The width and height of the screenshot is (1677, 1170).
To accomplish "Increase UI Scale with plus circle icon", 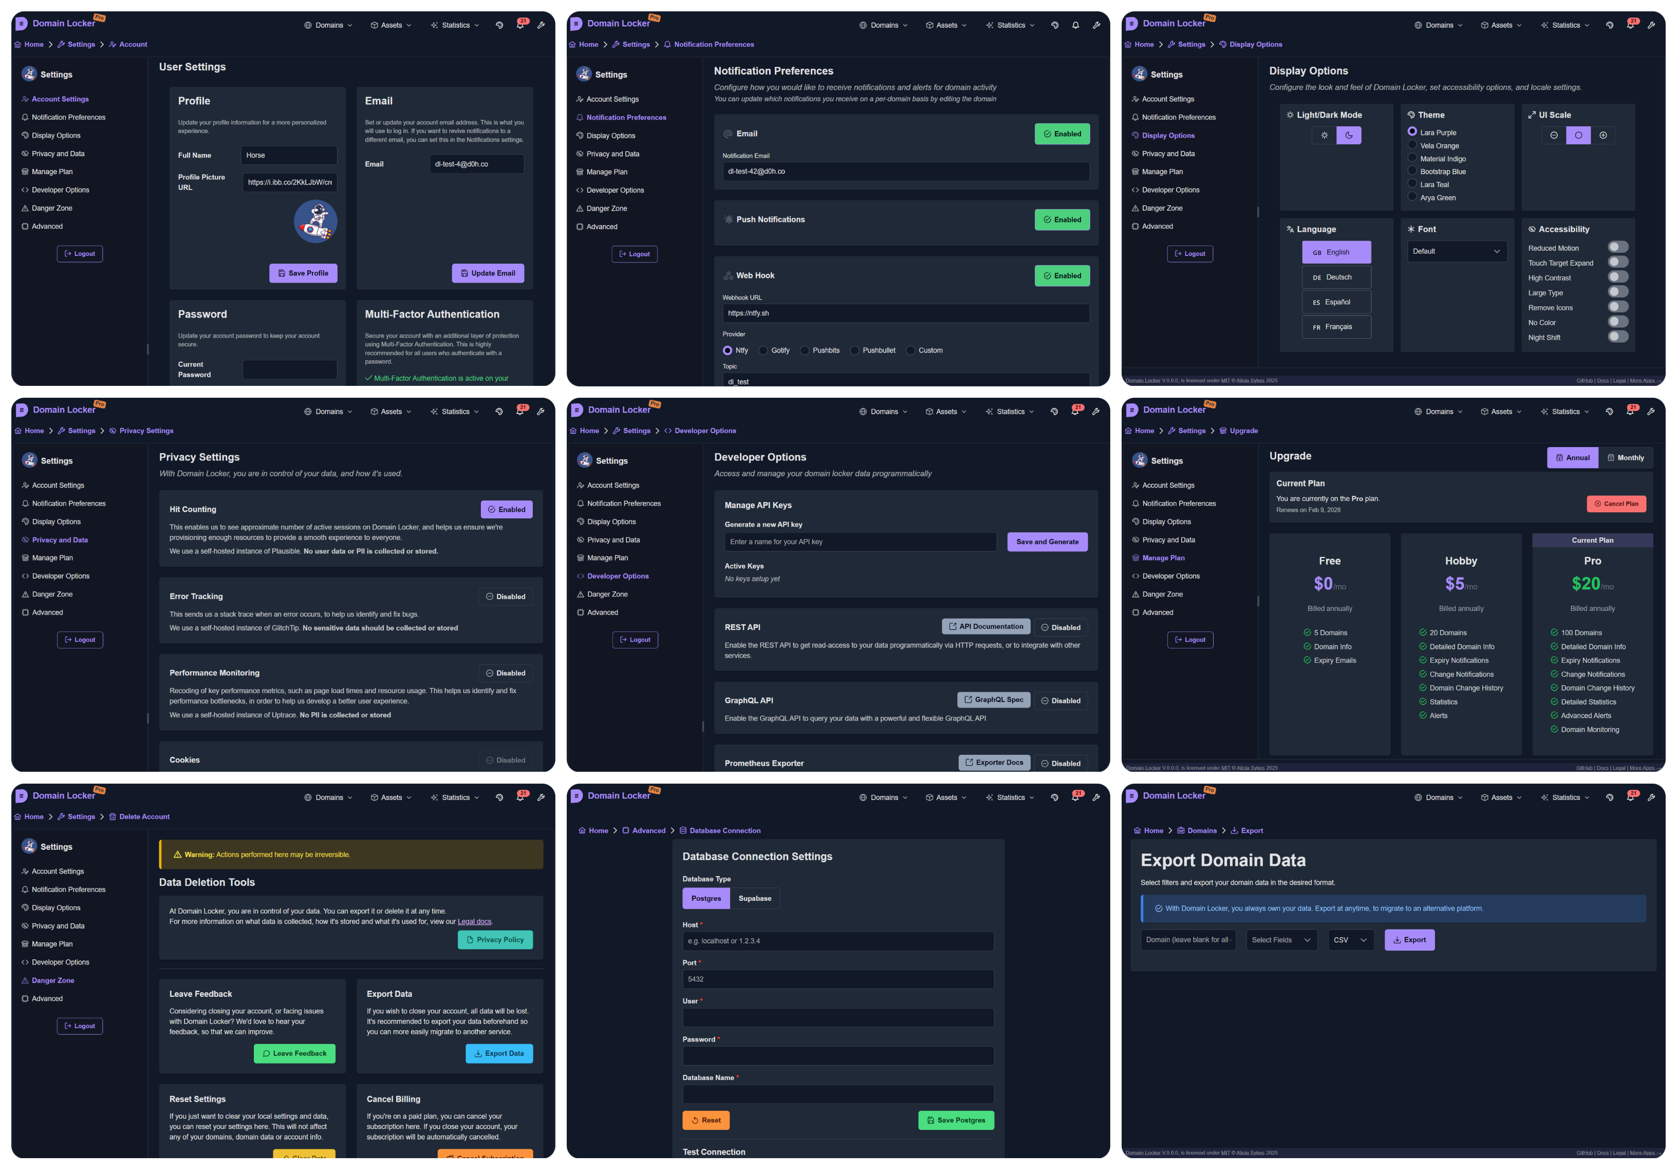I will click(x=1603, y=135).
